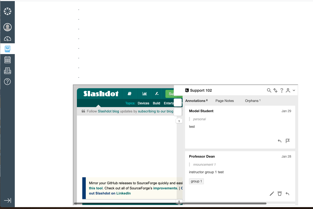Image resolution: width=313 pixels, height=209 pixels.
Task: Click the annotation bucket marker showing 1
Action: [x=179, y=121]
